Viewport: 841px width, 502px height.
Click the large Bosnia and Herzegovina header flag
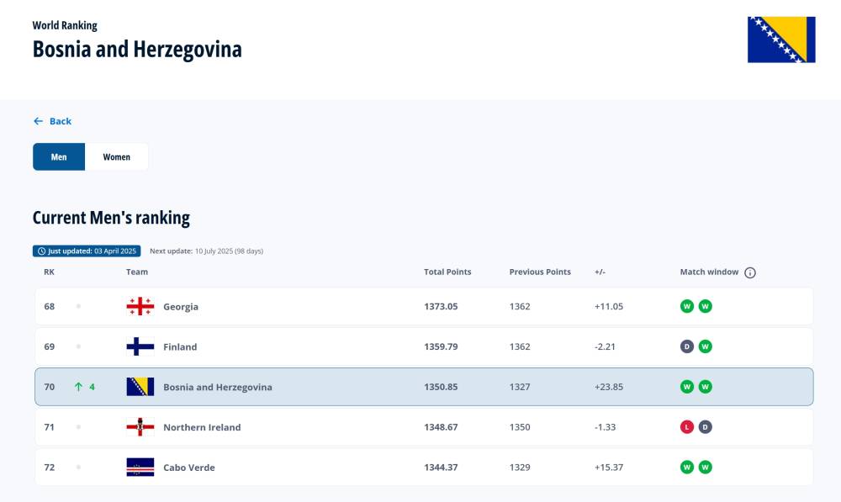(x=781, y=40)
